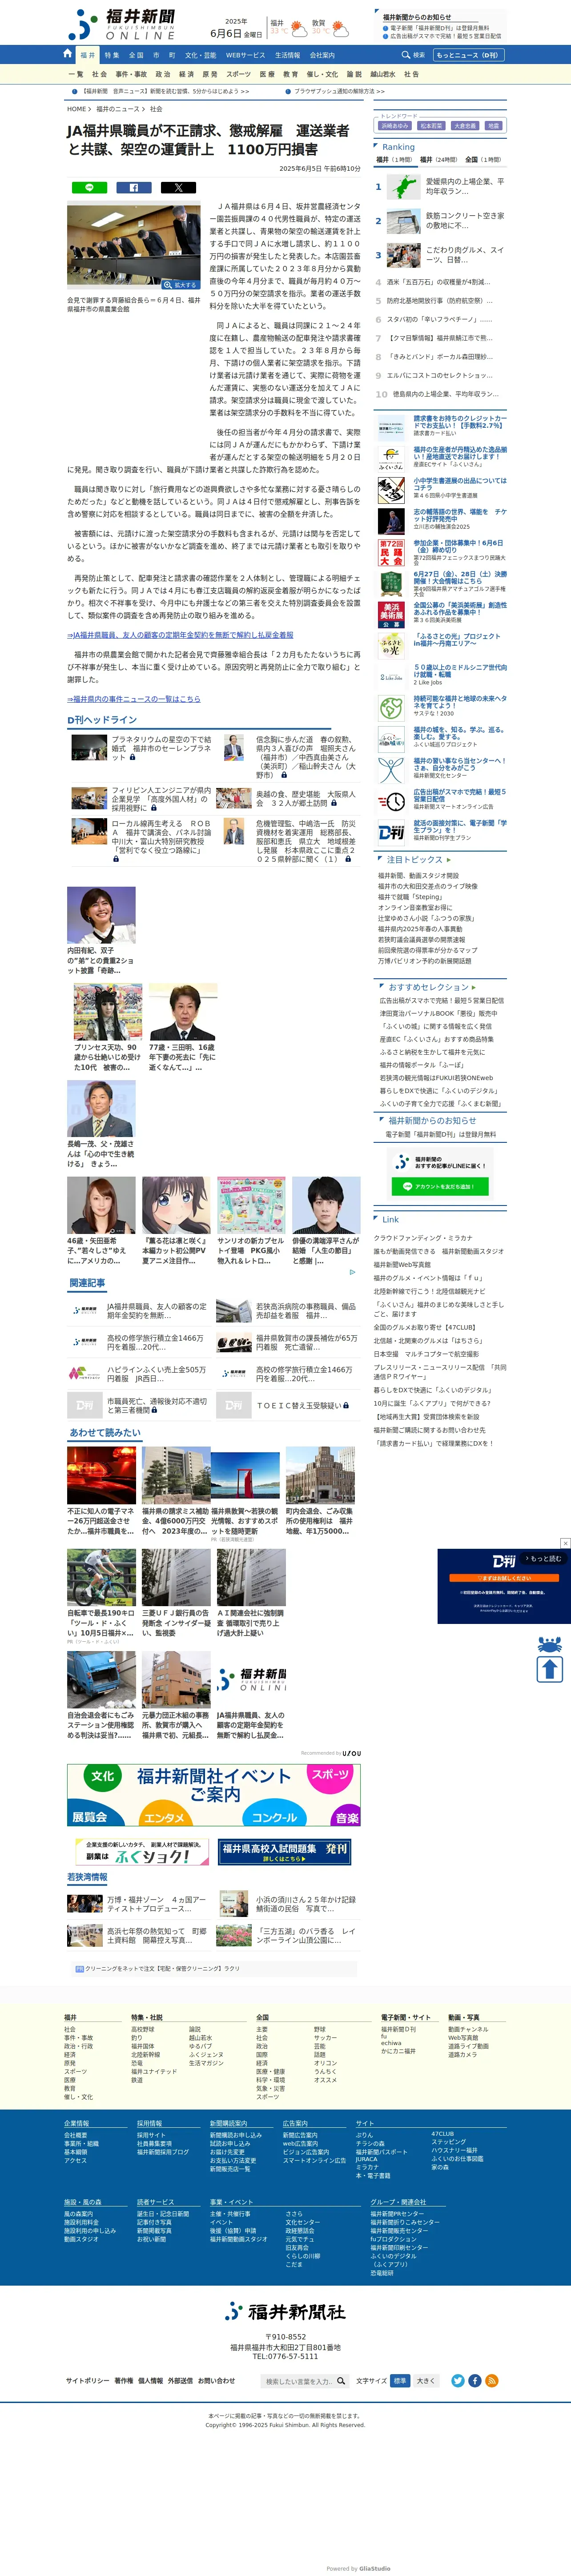Click the 福井のニュース breadcrumb link
571x2576 pixels.
pyautogui.click(x=118, y=109)
